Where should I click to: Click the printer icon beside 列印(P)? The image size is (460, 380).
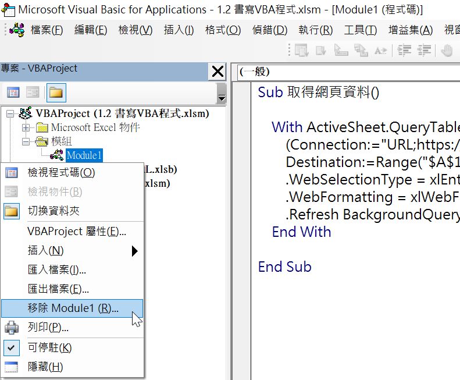click(x=12, y=328)
